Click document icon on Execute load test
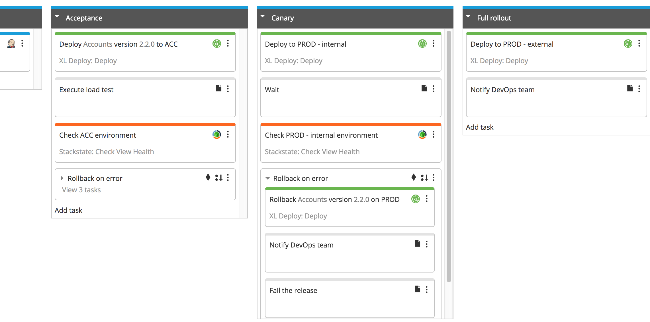This screenshot has width=650, height=322. coord(218,88)
